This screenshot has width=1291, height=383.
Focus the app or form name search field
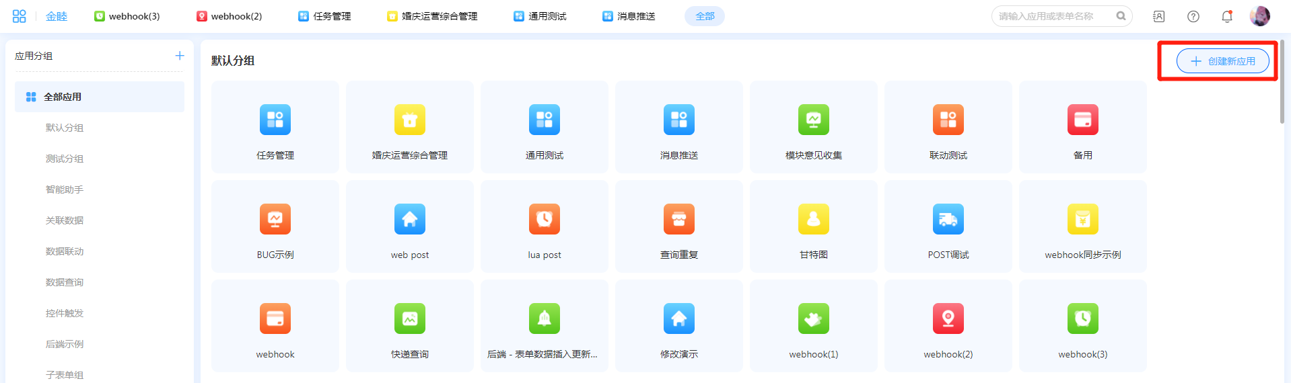tap(1053, 16)
